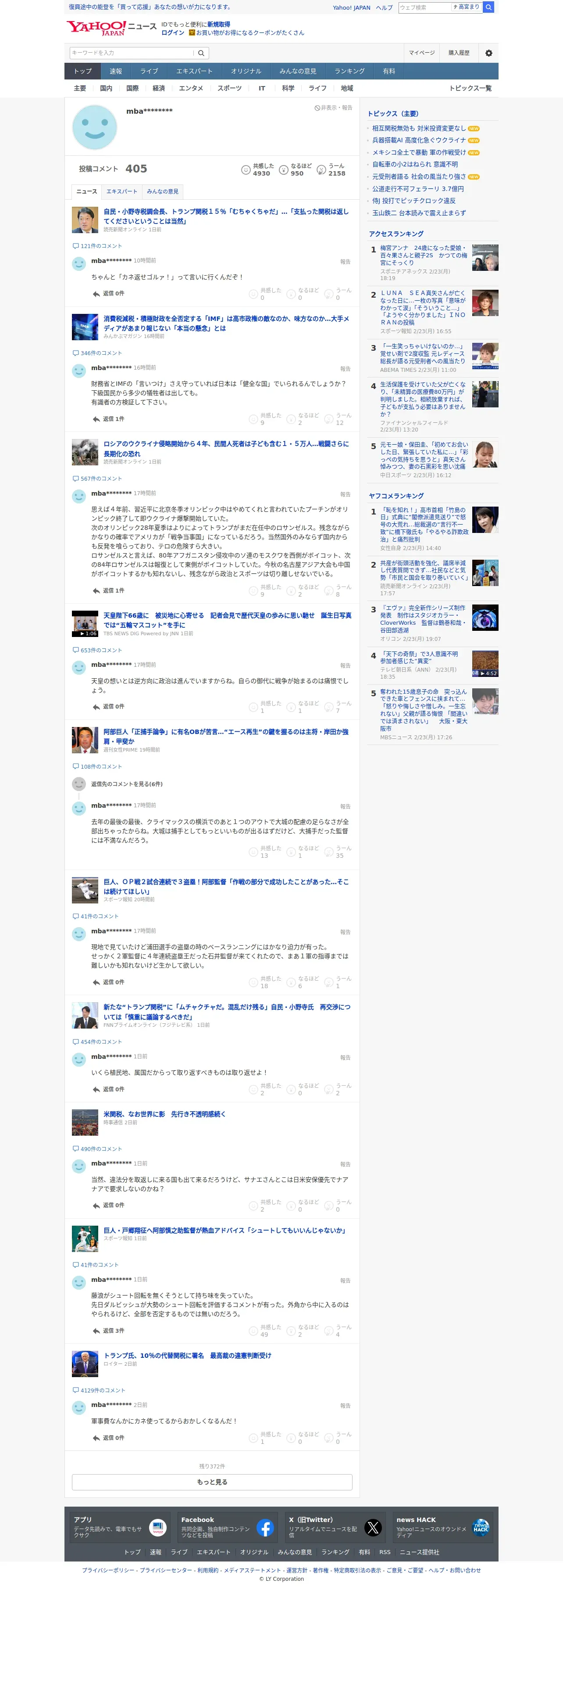This screenshot has height=1691, width=563.
Task: Switch to the みんなの意見 comment tab
Action: 163,192
